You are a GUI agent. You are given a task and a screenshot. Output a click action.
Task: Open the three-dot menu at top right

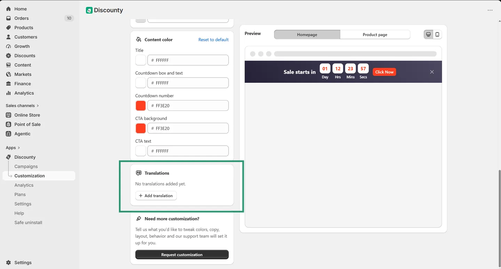tap(490, 10)
